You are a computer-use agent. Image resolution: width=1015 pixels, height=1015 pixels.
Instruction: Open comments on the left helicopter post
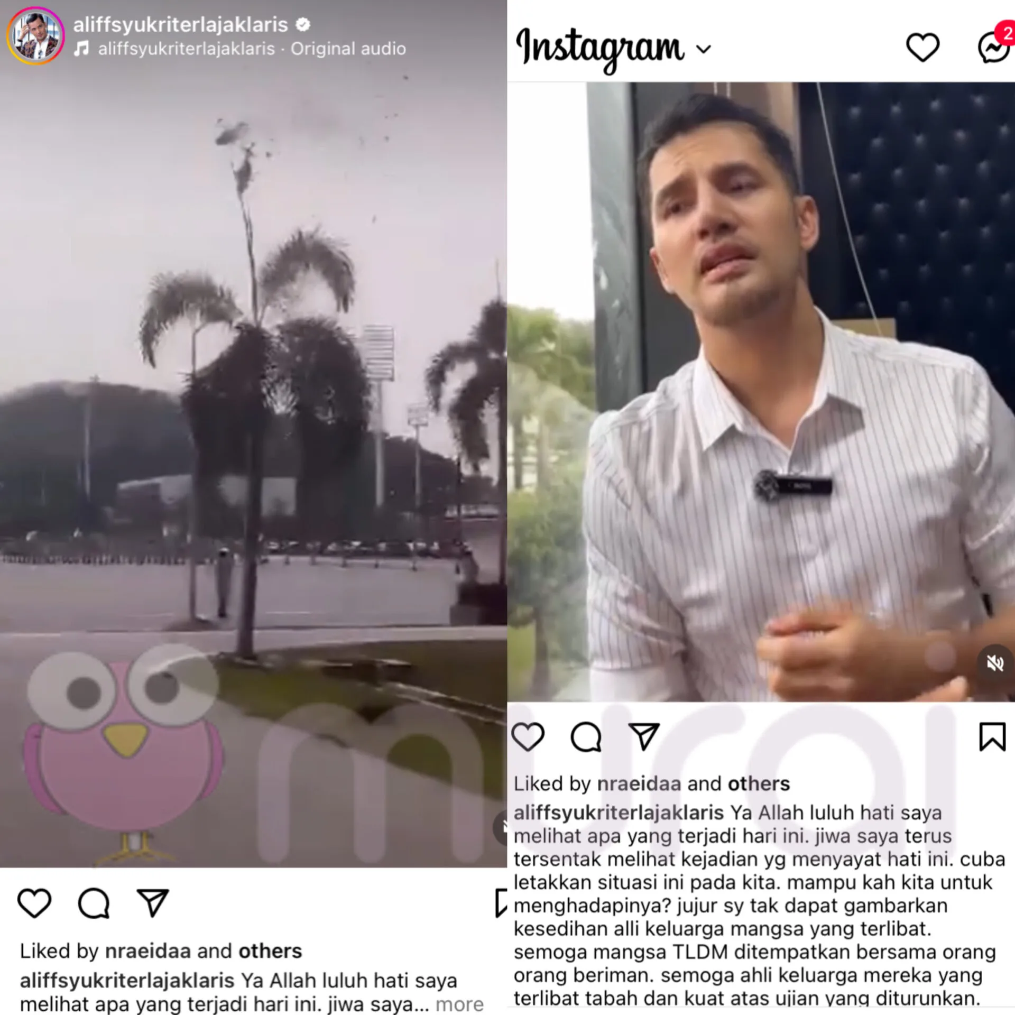coord(94,903)
